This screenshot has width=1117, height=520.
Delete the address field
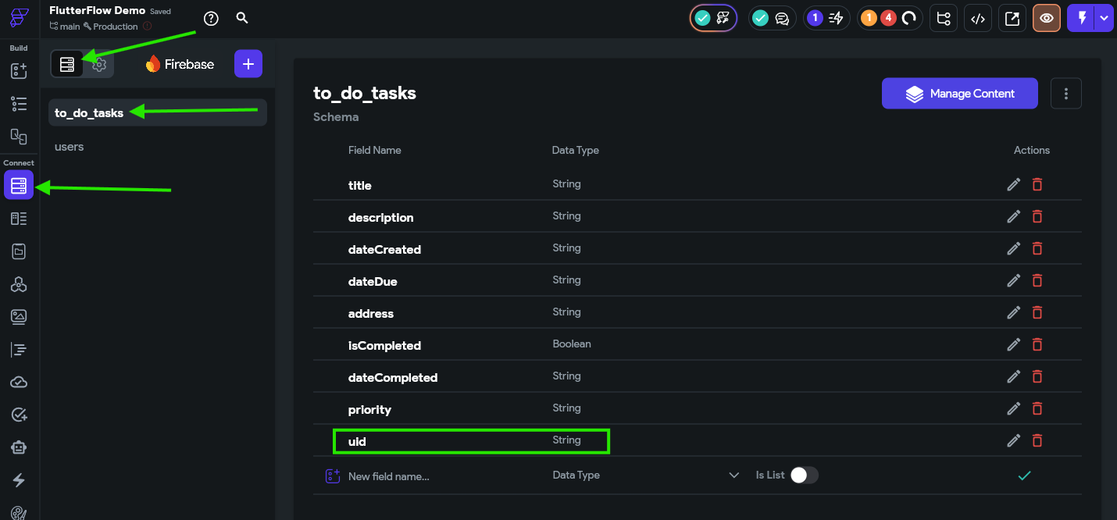pyautogui.click(x=1037, y=312)
